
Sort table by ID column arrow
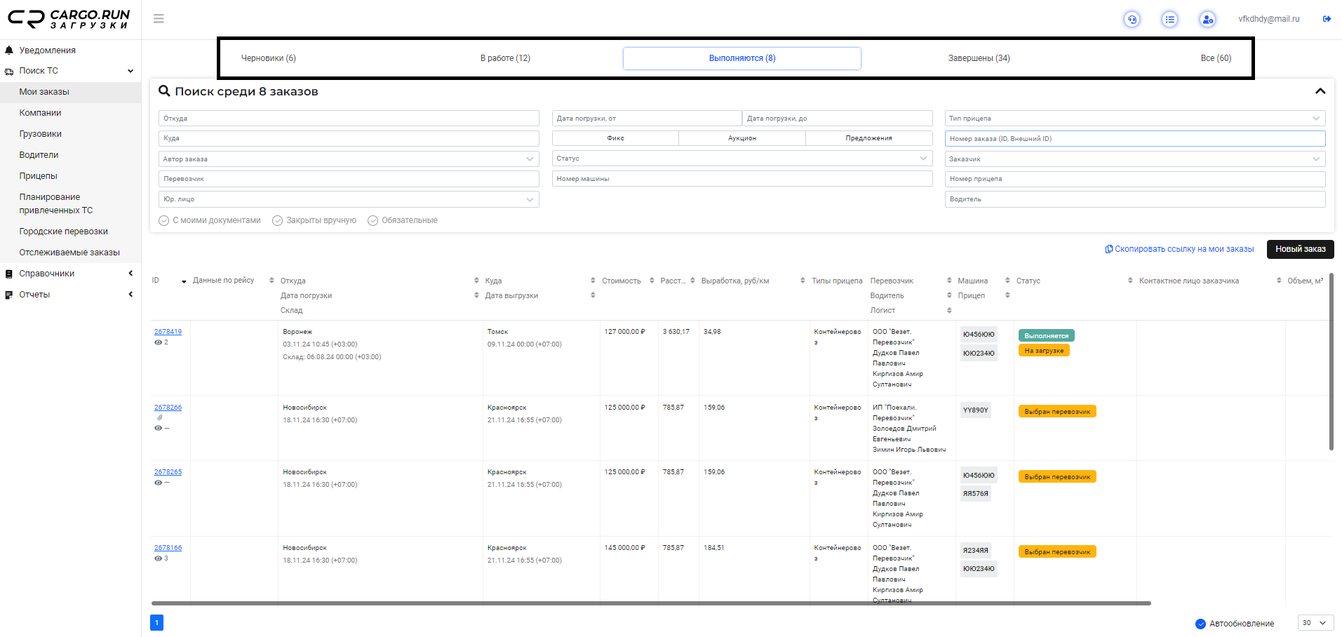click(184, 281)
